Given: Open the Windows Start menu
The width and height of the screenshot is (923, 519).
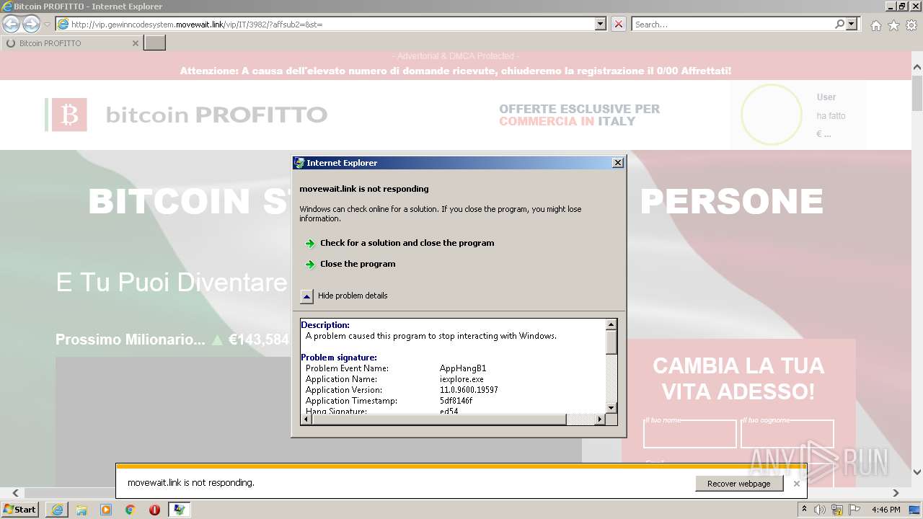Looking at the screenshot, I should pyautogui.click(x=20, y=510).
